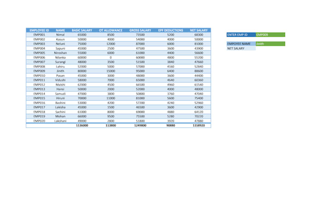The image size is (313, 211).
Task: Select net salary value 42900
Action: 199,107
